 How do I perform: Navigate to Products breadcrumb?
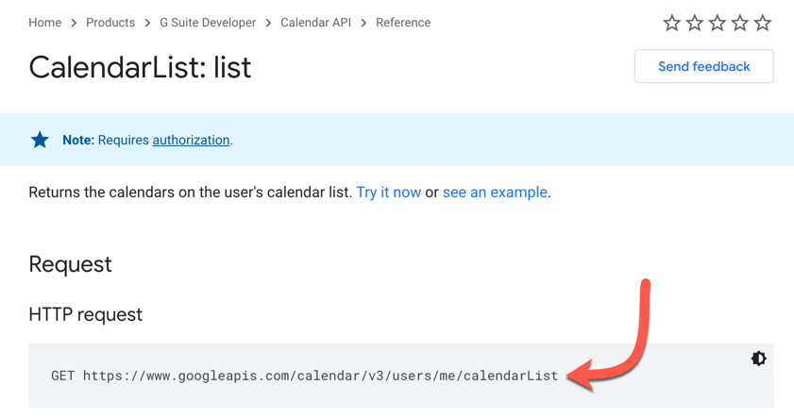(110, 23)
